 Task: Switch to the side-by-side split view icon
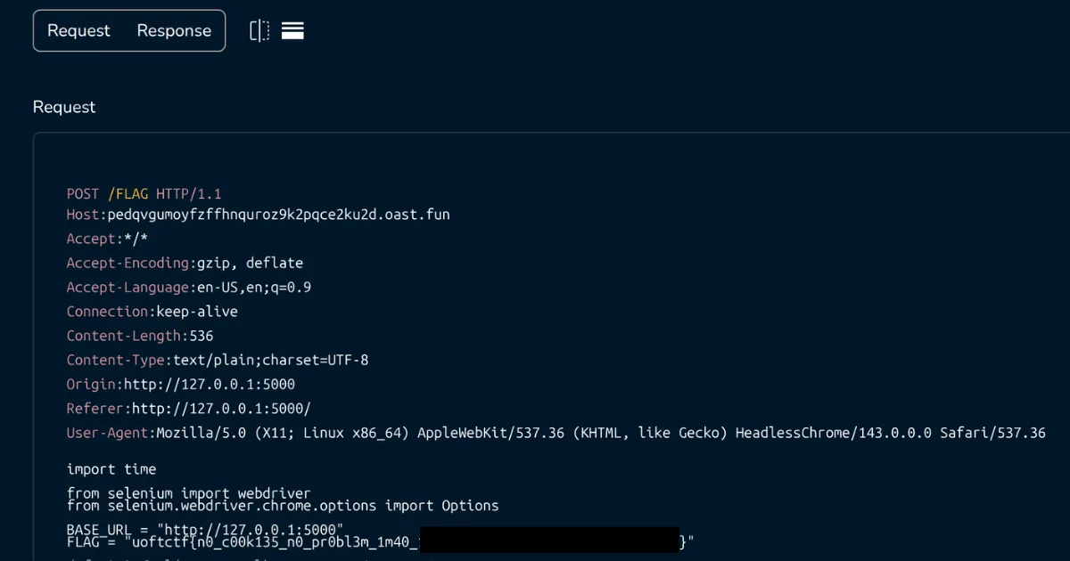tap(259, 31)
